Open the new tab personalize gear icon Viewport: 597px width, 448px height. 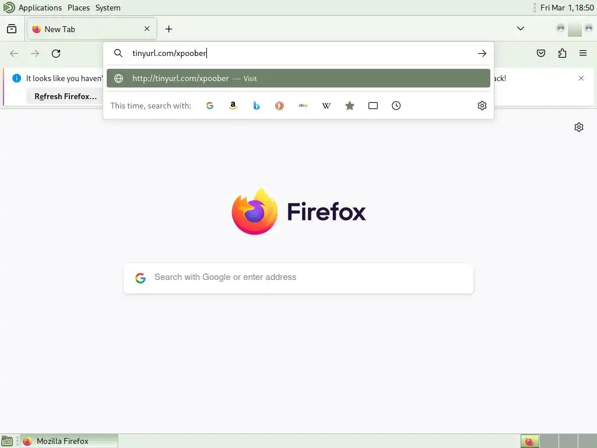coord(579,127)
